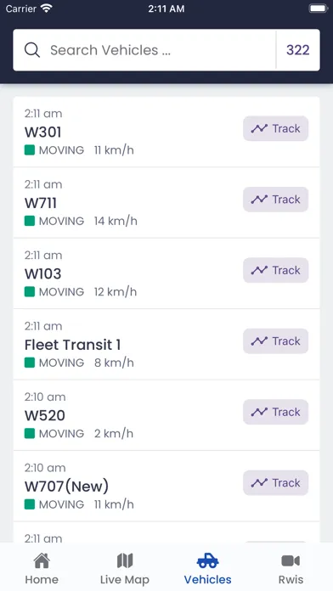
Task: Track Fleet Transit 1
Action: click(x=276, y=341)
